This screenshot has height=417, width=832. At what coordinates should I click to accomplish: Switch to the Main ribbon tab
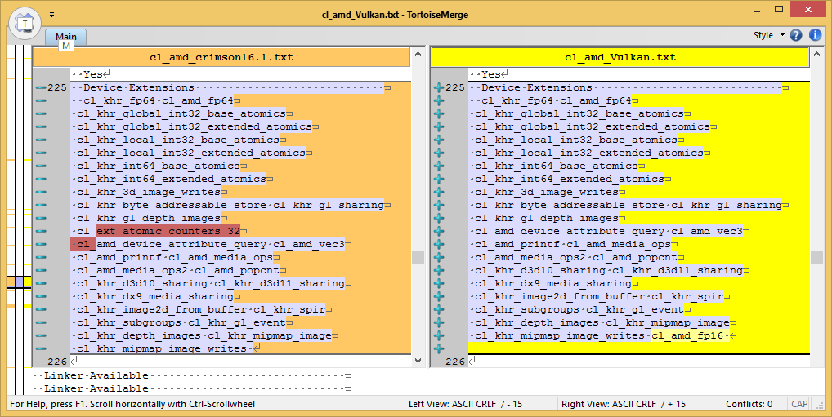coord(66,37)
